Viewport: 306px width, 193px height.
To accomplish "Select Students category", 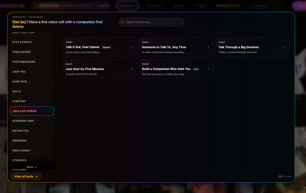I will point(32,160).
